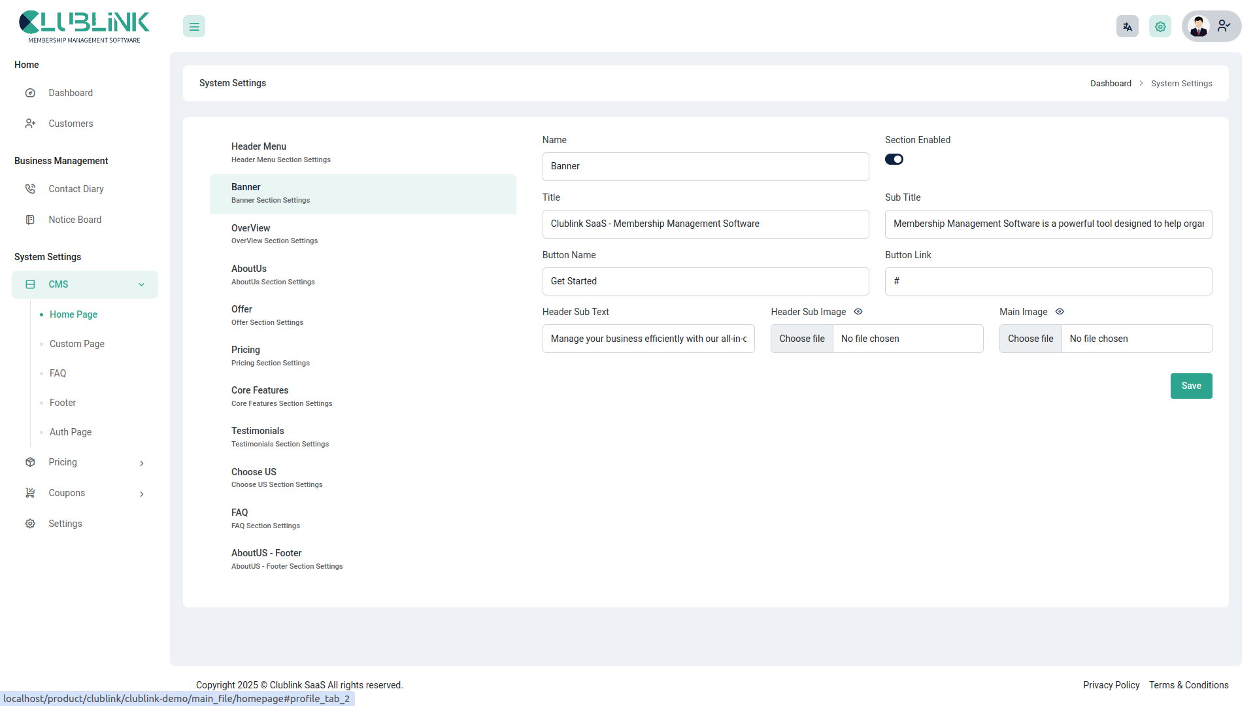This screenshot has height=706, width=1255.
Task: Open Contact Diary via its phone icon
Action: 31,188
